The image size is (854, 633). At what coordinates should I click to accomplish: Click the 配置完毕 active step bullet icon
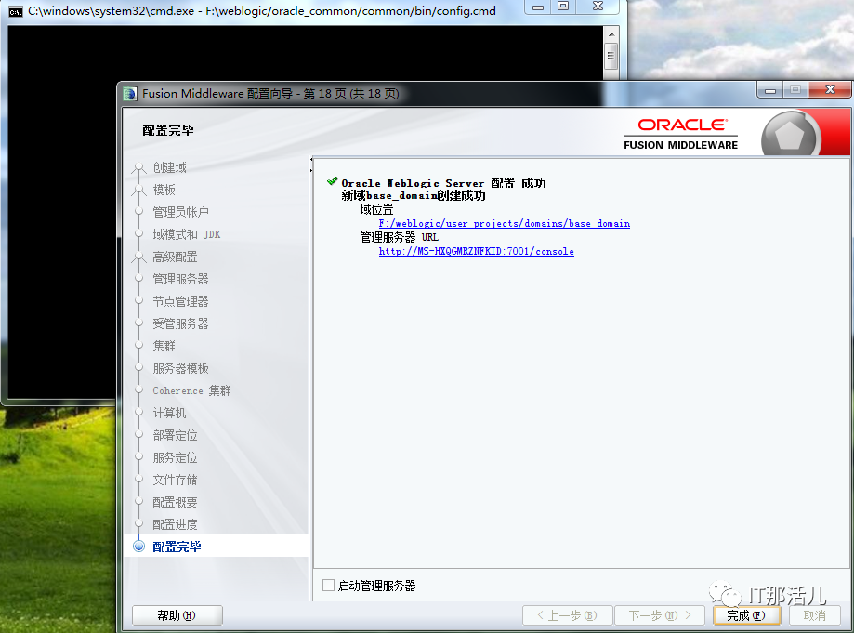tap(138, 546)
